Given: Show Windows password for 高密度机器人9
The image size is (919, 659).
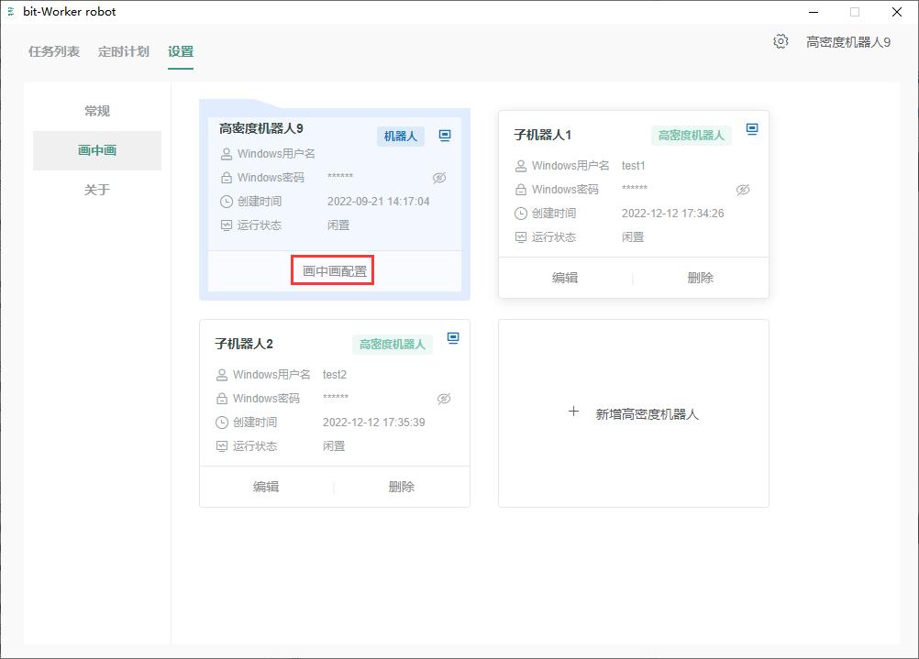Looking at the screenshot, I should (x=439, y=178).
